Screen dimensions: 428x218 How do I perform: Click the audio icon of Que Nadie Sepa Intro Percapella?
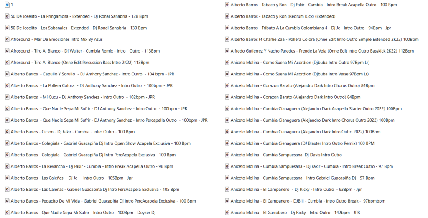(8, 120)
